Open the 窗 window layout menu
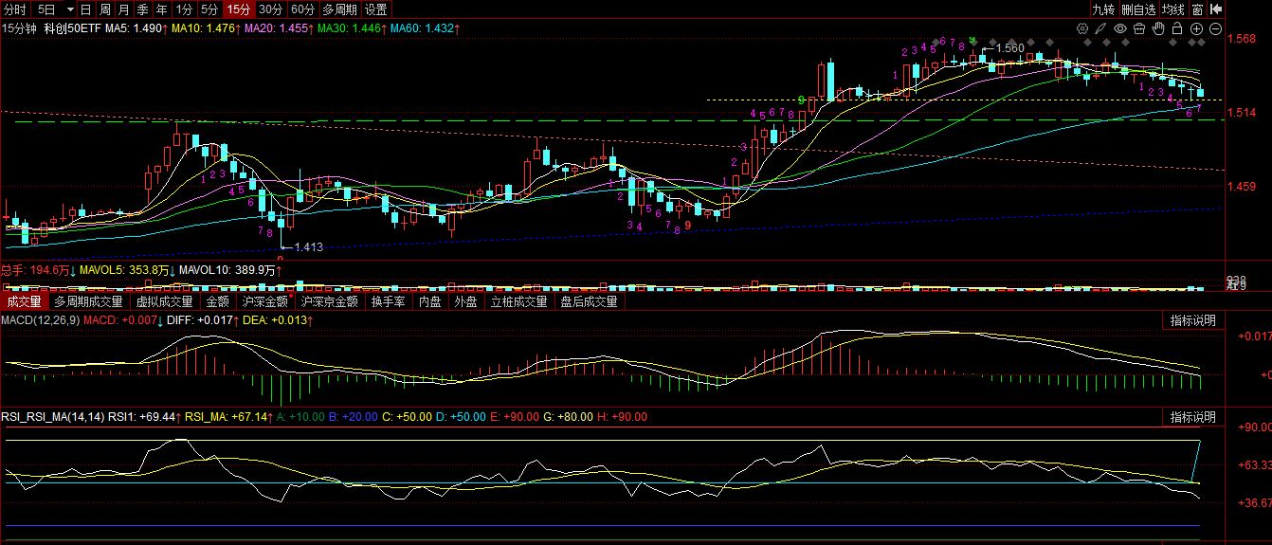Image resolution: width=1272 pixels, height=545 pixels. click(1198, 9)
